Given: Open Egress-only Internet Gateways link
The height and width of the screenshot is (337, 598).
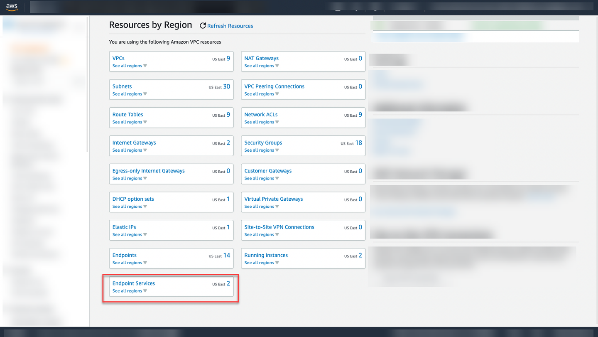Looking at the screenshot, I should pos(149,171).
